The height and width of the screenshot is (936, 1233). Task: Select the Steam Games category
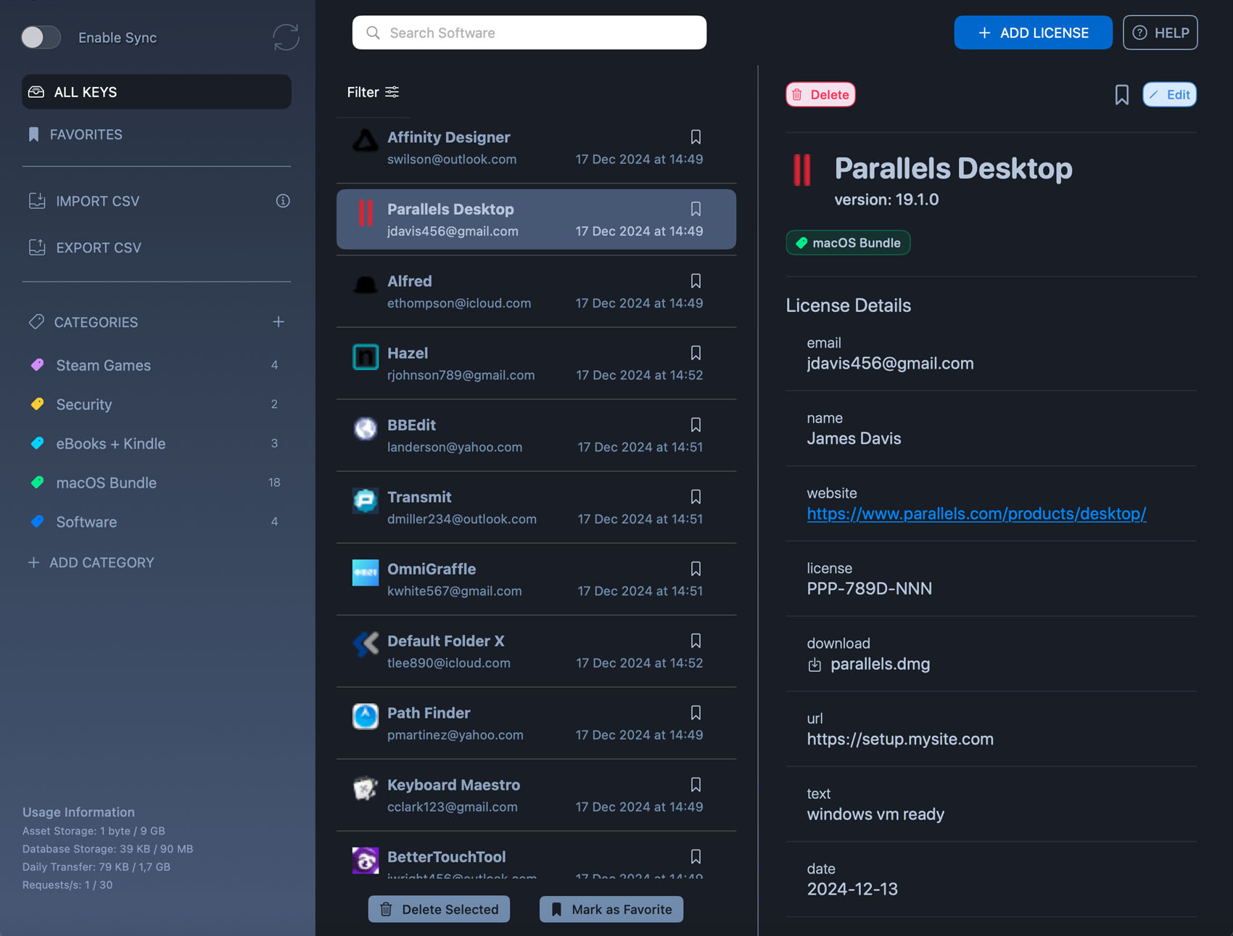[x=103, y=365]
